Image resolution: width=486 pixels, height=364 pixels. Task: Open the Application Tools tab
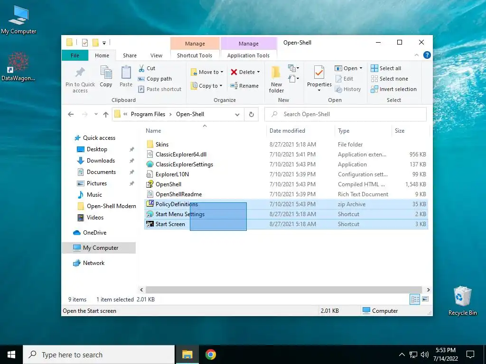pos(248,55)
